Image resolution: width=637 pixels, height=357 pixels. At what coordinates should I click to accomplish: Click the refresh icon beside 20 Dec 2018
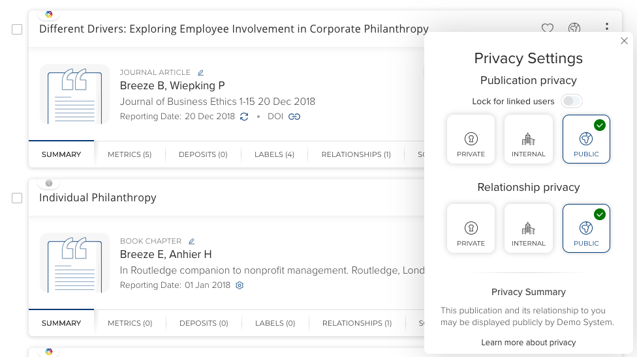point(244,117)
